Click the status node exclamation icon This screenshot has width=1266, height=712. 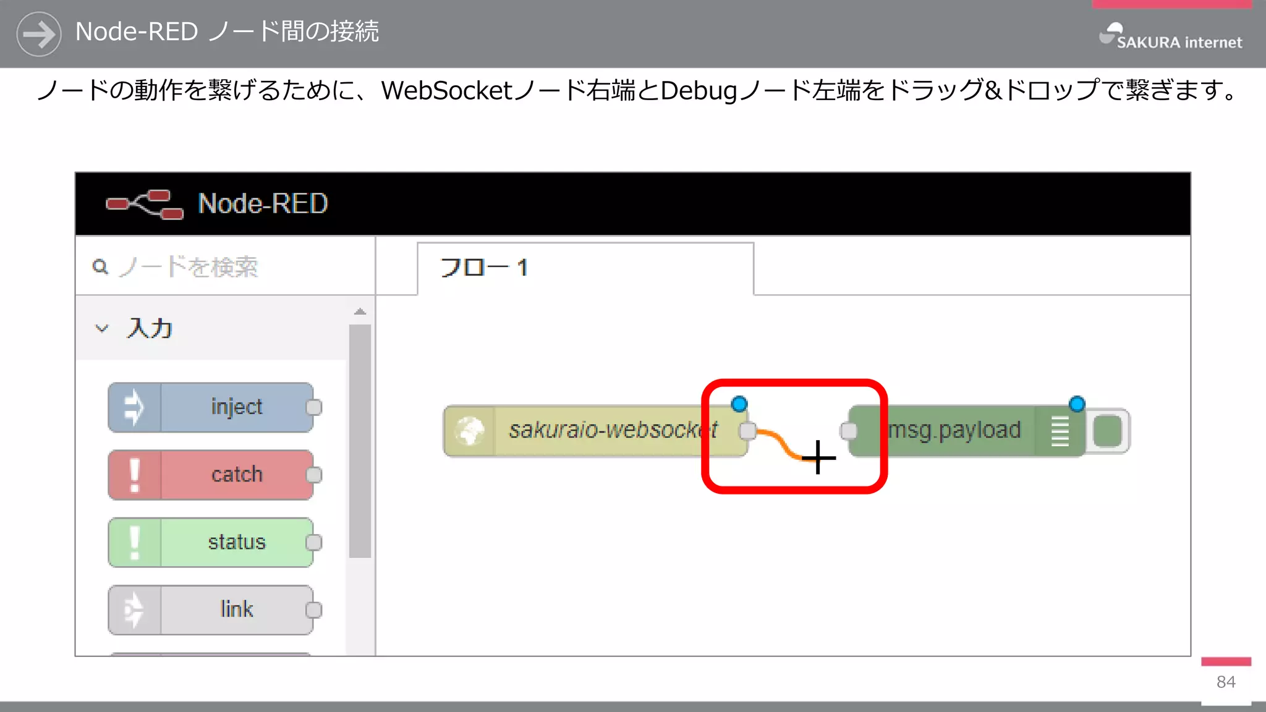click(134, 542)
